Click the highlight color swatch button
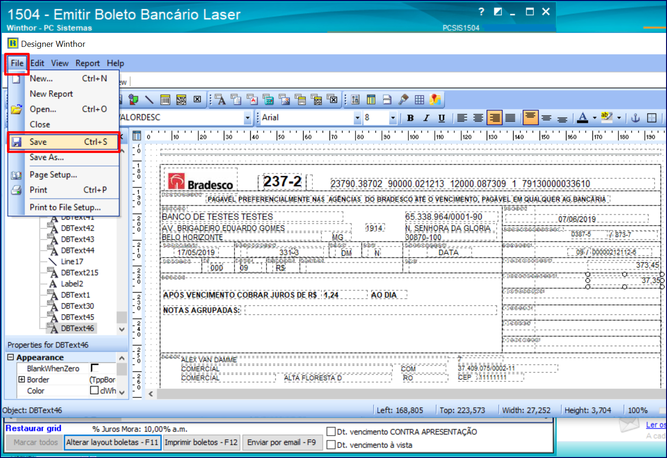 tap(607, 118)
